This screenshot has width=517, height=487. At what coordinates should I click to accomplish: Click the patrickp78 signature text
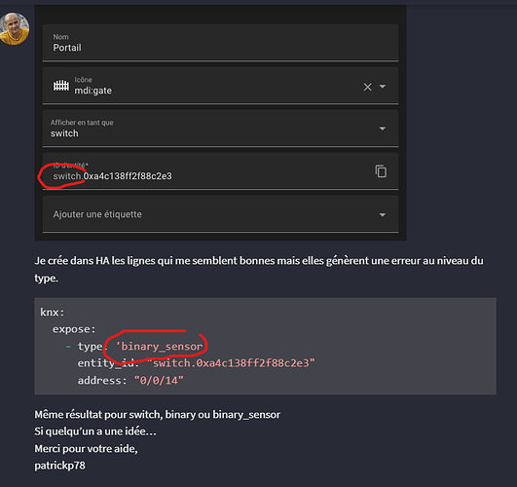[59, 466]
